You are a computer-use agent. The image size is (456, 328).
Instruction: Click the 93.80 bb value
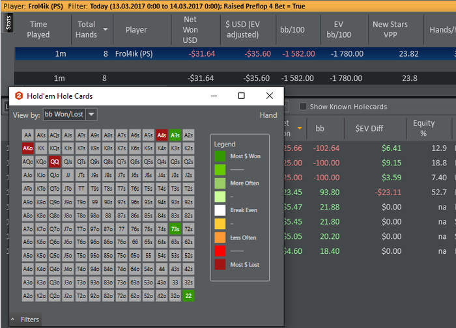pyautogui.click(x=330, y=192)
